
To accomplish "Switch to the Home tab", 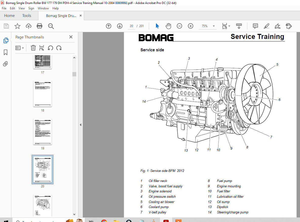I will click(x=9, y=16).
